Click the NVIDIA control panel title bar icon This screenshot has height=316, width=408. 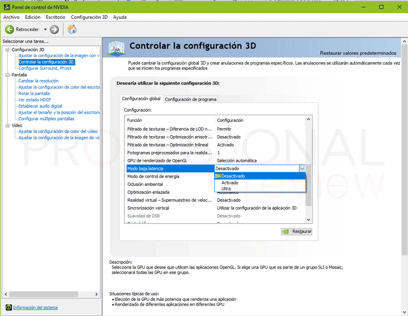pyautogui.click(x=7, y=7)
